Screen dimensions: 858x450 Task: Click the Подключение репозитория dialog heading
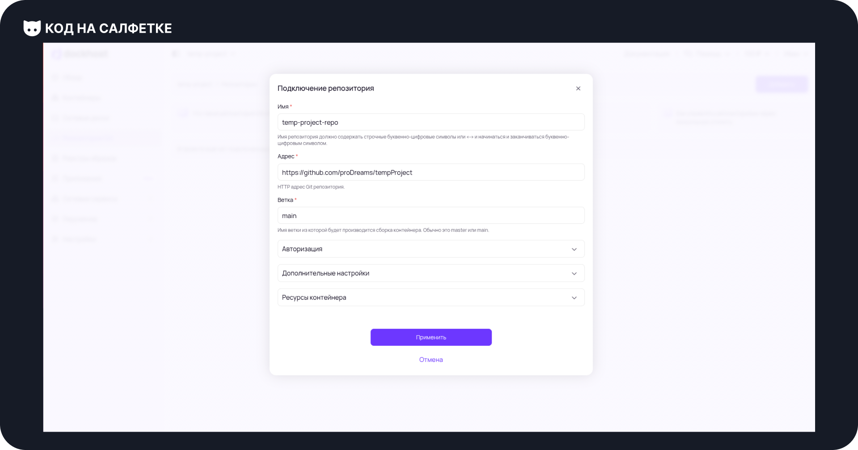[x=326, y=88]
